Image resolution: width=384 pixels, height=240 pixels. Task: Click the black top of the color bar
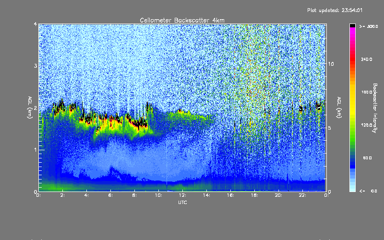click(x=352, y=25)
